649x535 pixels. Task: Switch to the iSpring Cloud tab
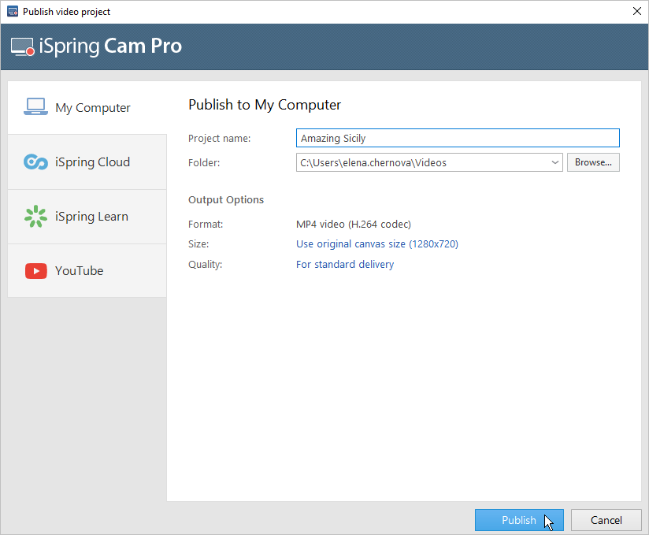pos(87,162)
